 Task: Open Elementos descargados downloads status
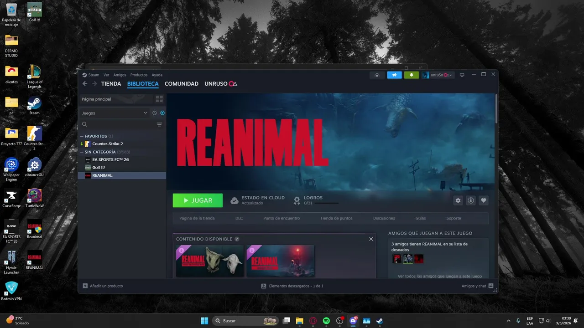292,286
